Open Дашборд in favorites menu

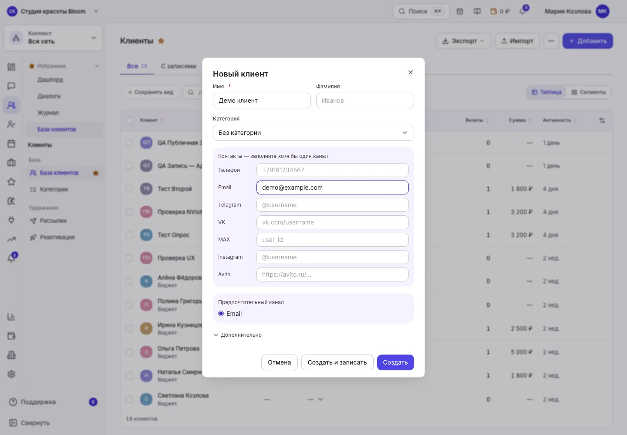50,80
